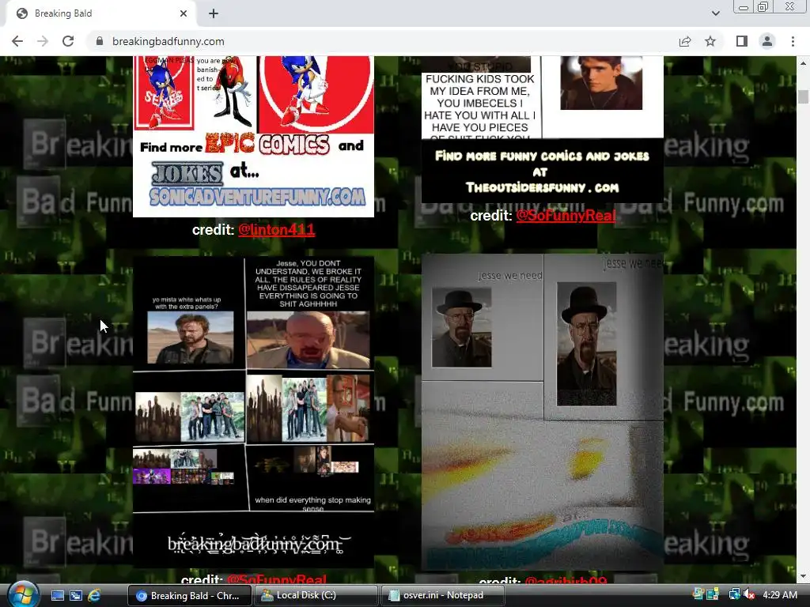Click the distorted 'jesse we need' comic
Viewport: 810px width, 607px height.
[x=543, y=412]
